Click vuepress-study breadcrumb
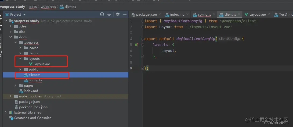This screenshot has height=127, width=293. pyautogui.click(x=13, y=7)
